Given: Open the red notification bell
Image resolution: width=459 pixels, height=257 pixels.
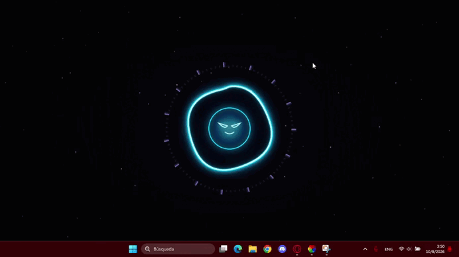Looking at the screenshot, I should click(450, 249).
